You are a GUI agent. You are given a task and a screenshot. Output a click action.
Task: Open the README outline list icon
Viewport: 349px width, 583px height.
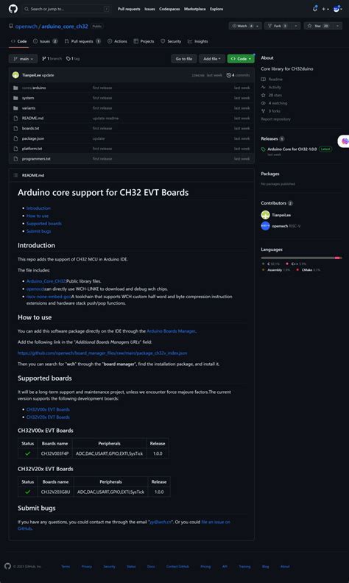[15, 175]
